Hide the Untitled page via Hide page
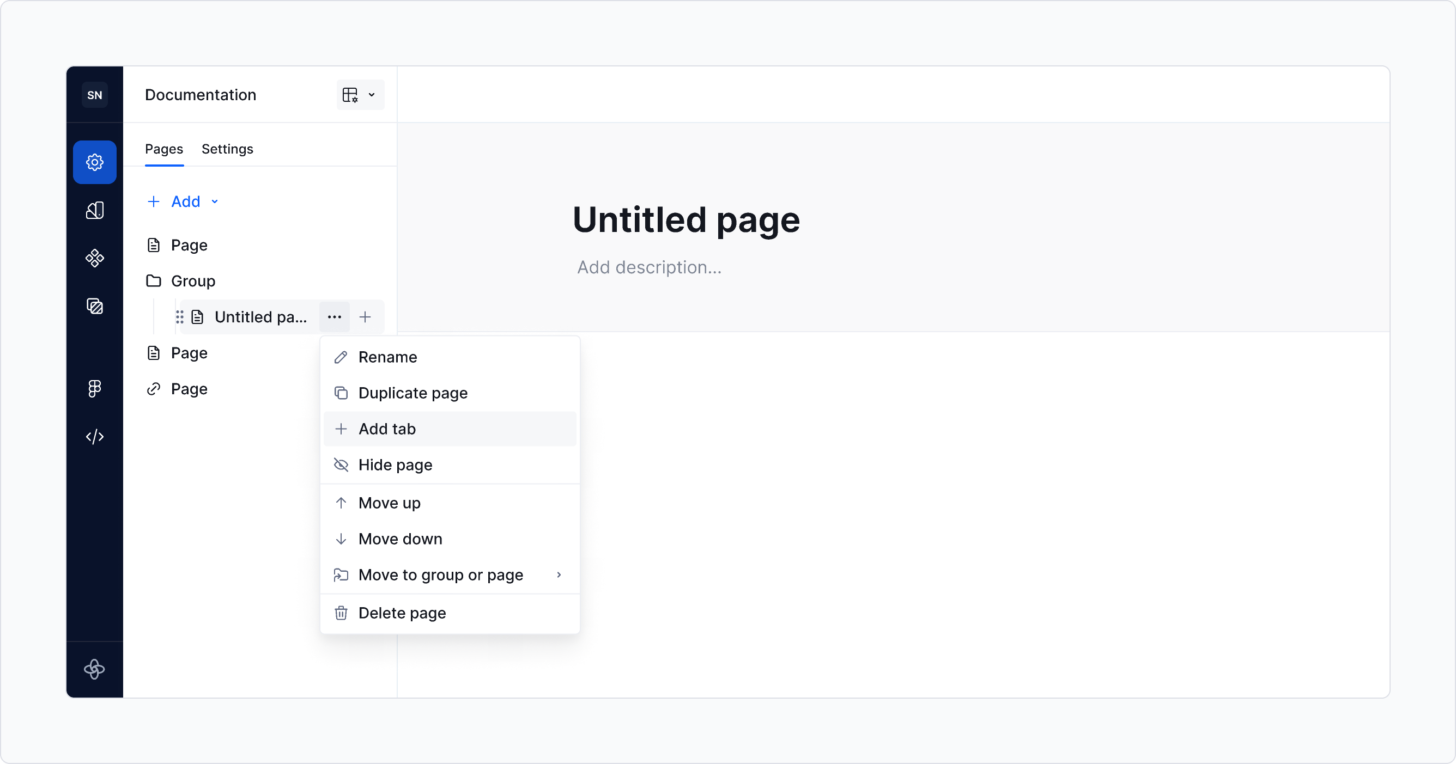Image resolution: width=1456 pixels, height=764 pixels. pyautogui.click(x=395, y=464)
